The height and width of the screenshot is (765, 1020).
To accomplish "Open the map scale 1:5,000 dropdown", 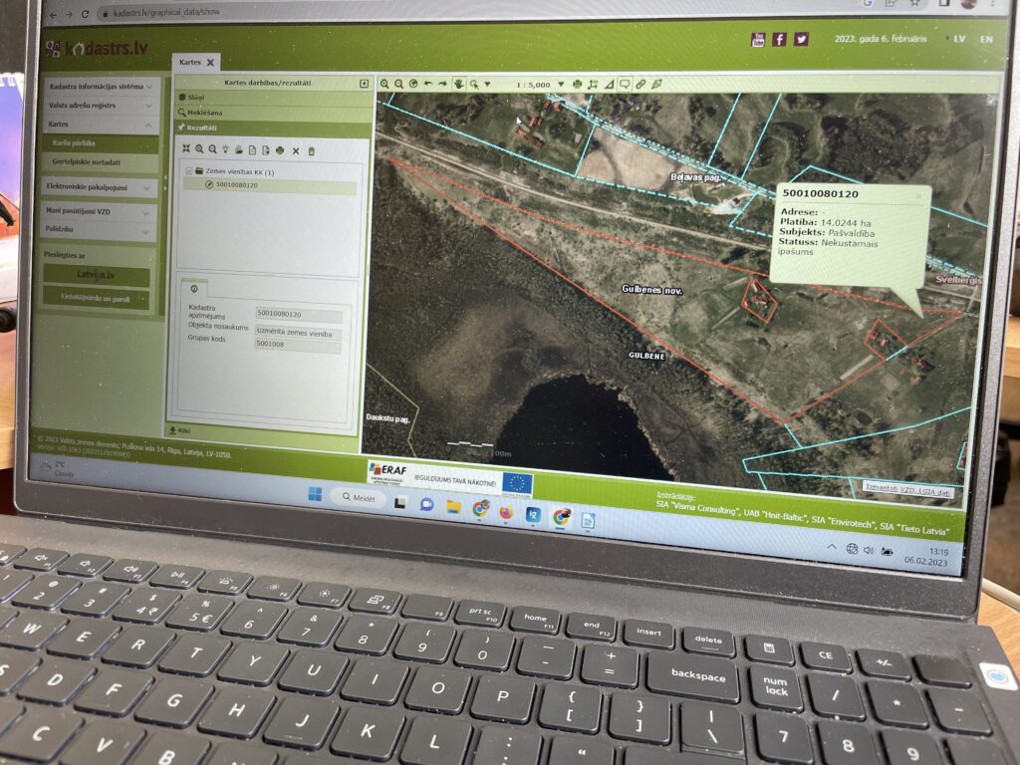I will [561, 85].
